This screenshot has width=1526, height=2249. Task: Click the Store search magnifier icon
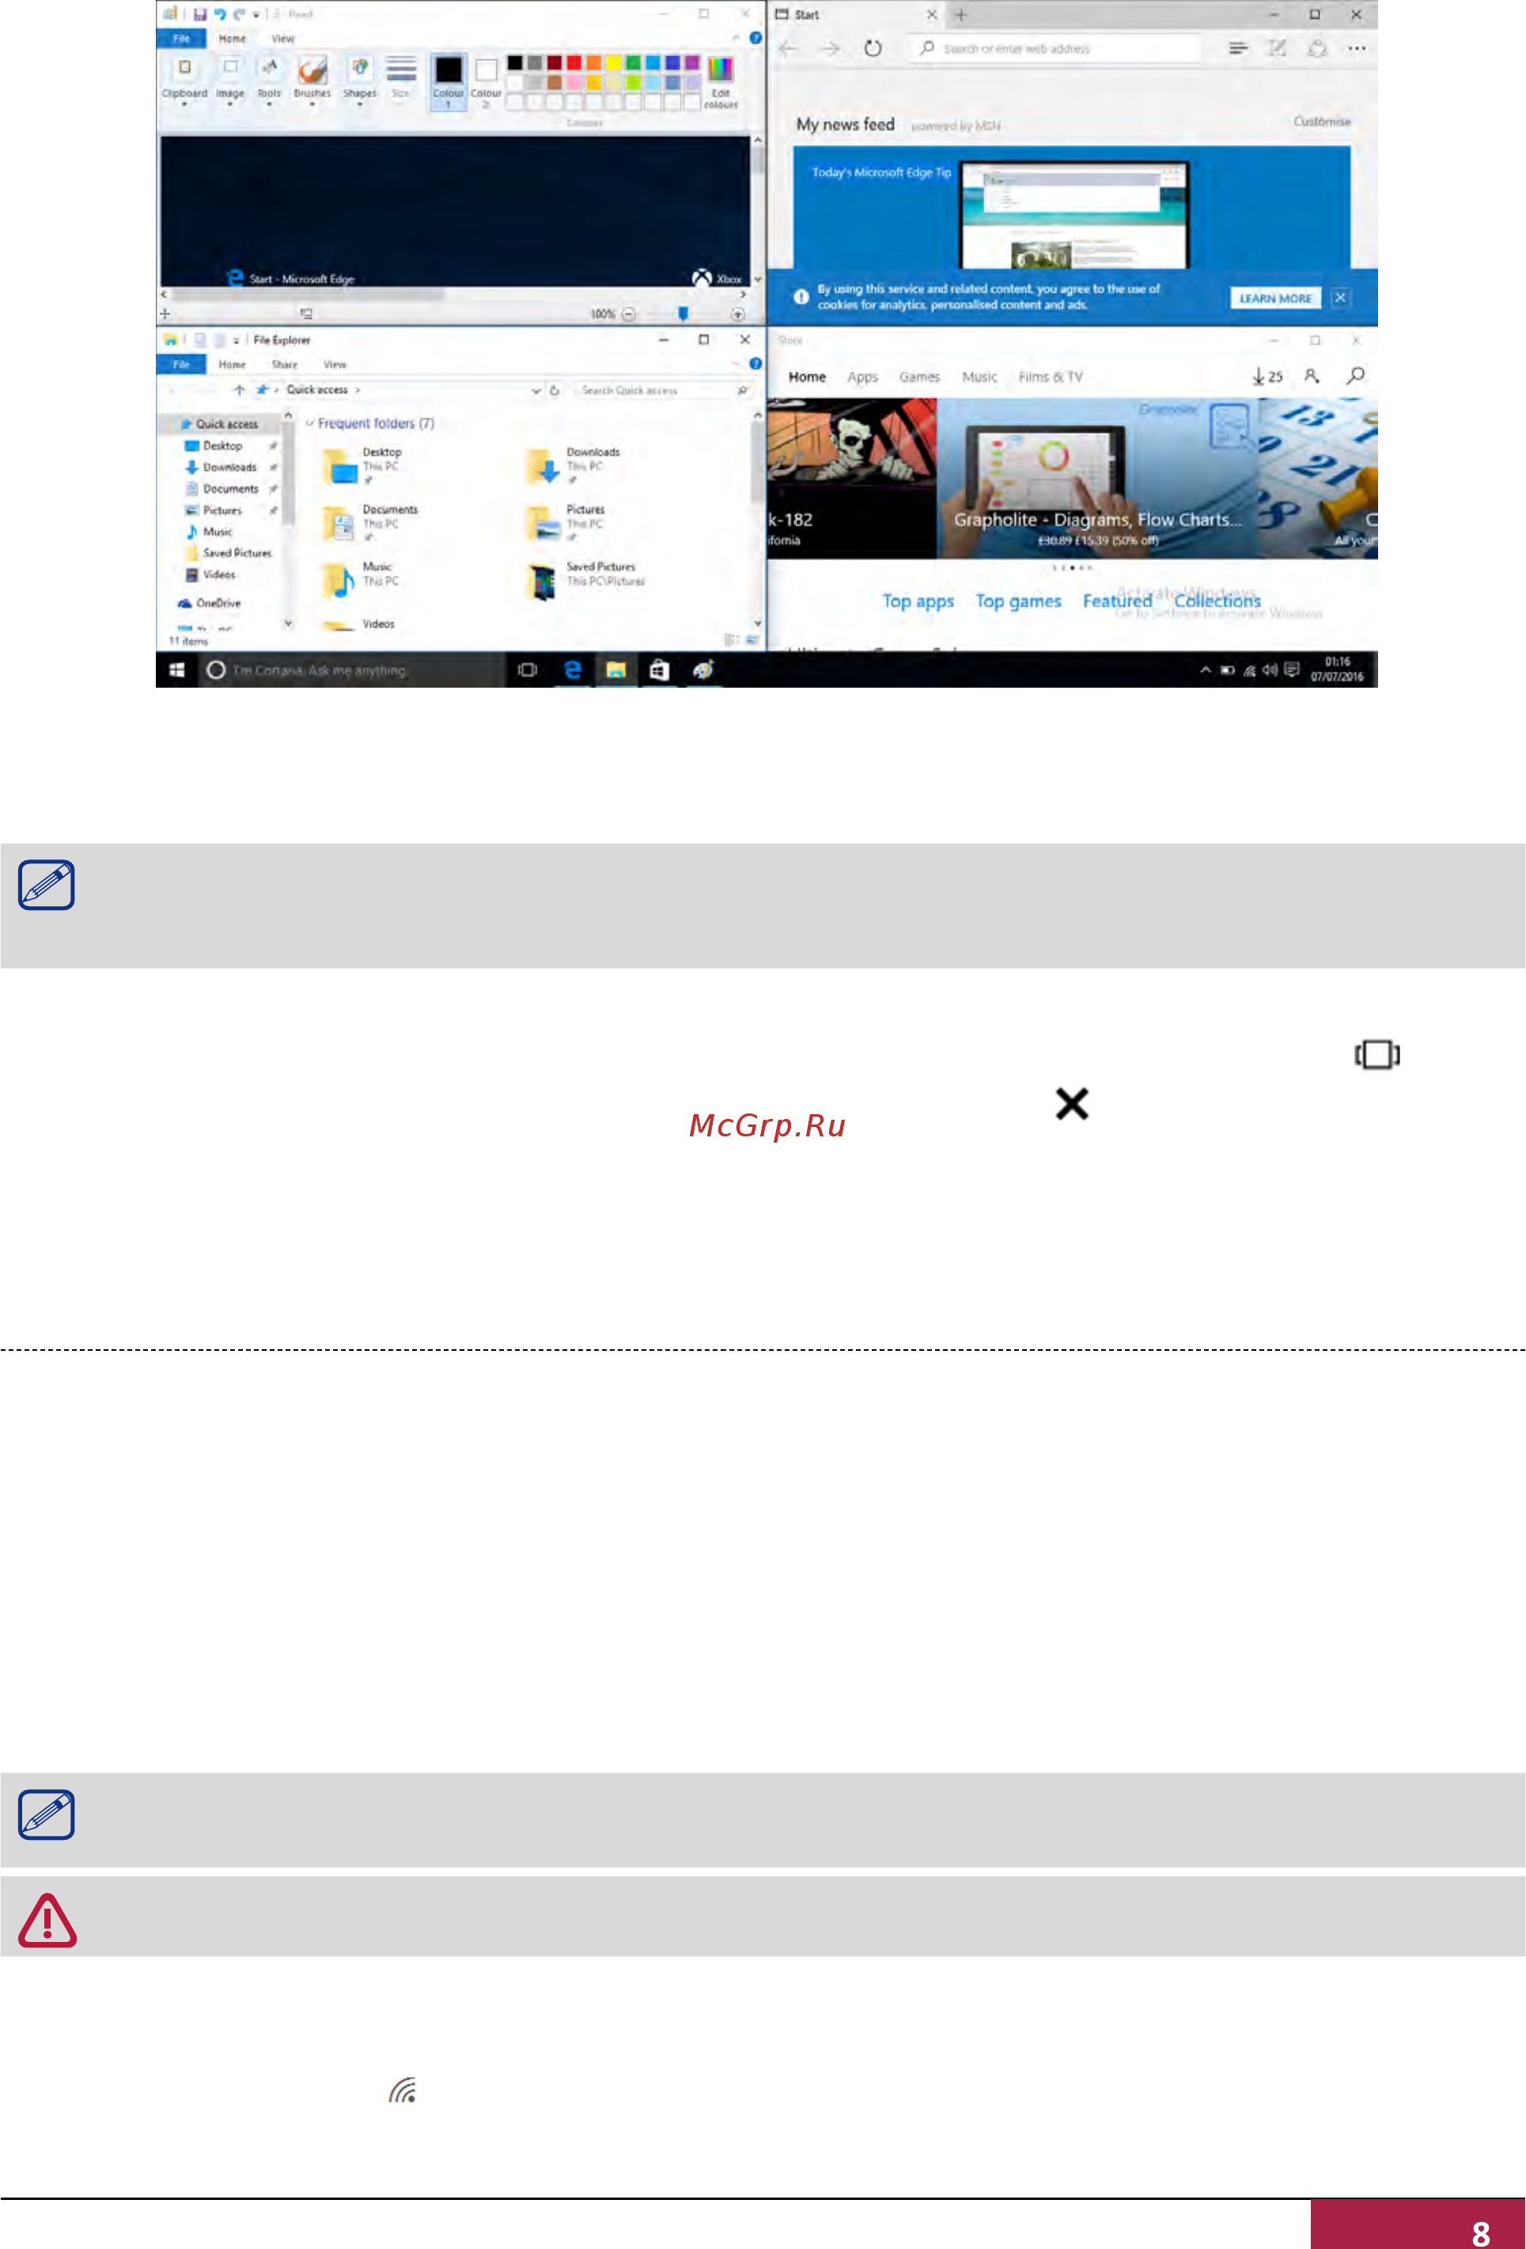(x=1356, y=375)
